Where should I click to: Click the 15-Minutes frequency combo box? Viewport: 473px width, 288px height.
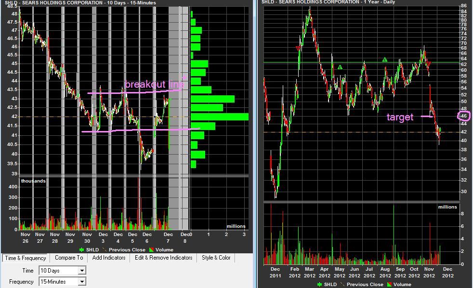[x=63, y=282]
